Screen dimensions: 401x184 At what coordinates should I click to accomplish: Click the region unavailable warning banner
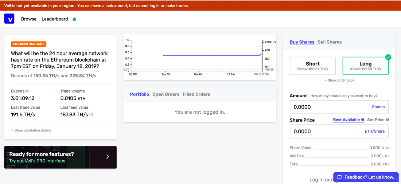click(x=200, y=5)
